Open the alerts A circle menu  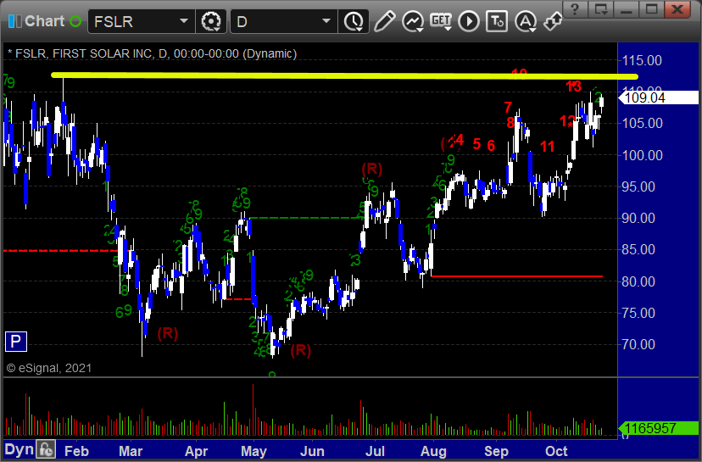tap(526, 21)
